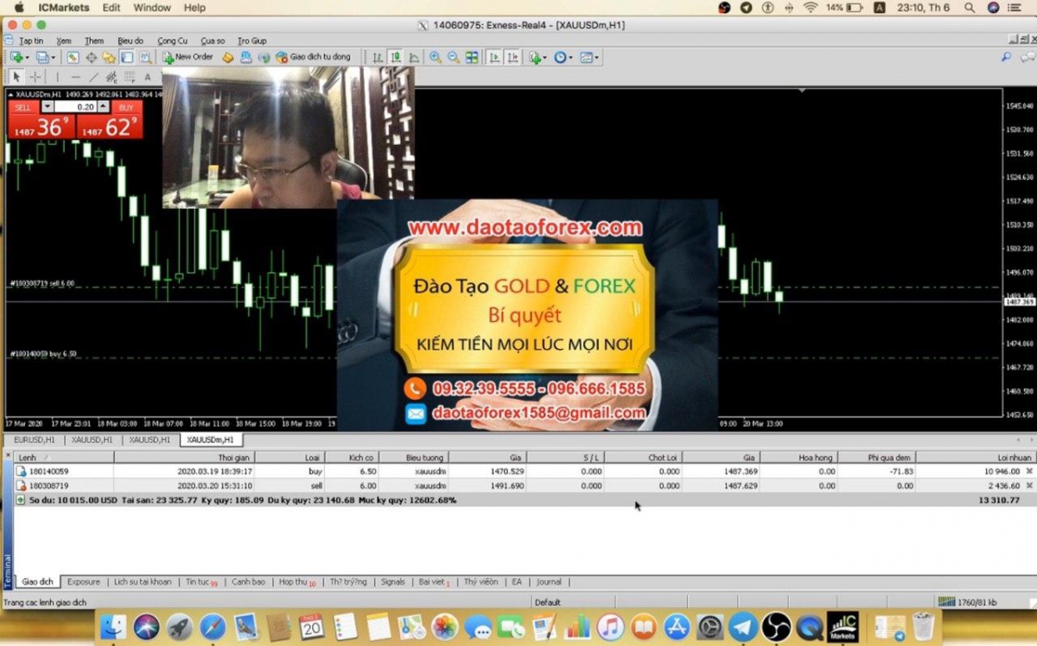Image resolution: width=1037 pixels, height=646 pixels.
Task: Click the MetaEditor yellow book icon
Action: click(x=228, y=58)
